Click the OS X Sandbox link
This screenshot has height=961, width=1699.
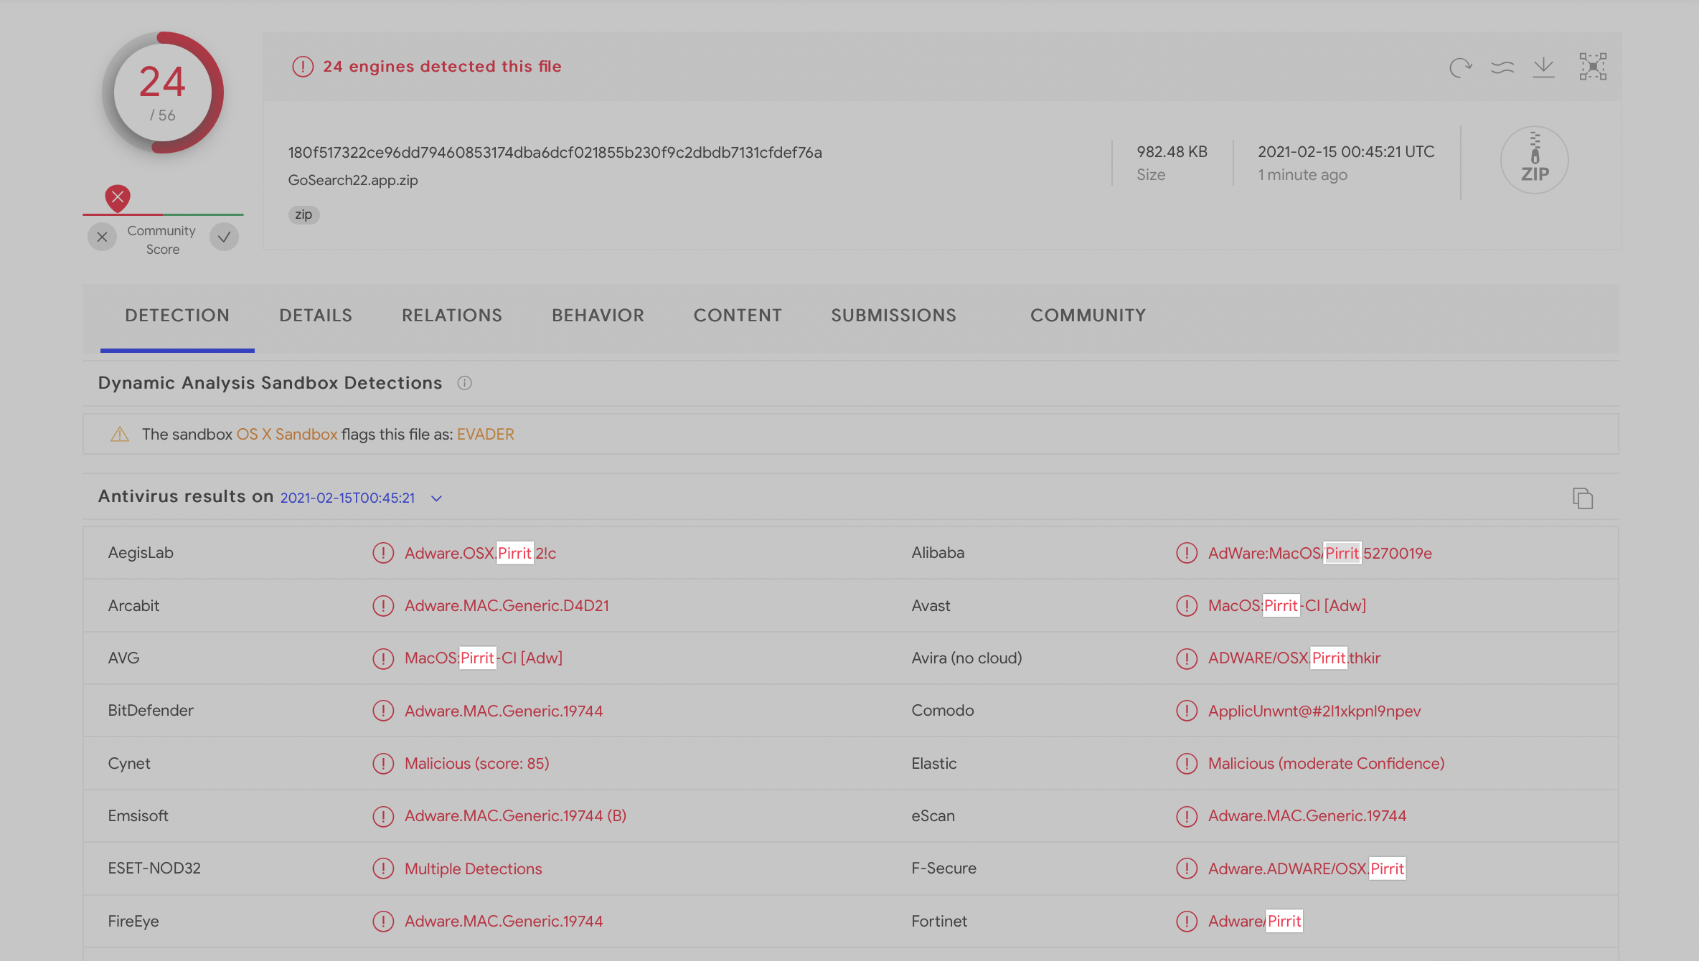[286, 435]
